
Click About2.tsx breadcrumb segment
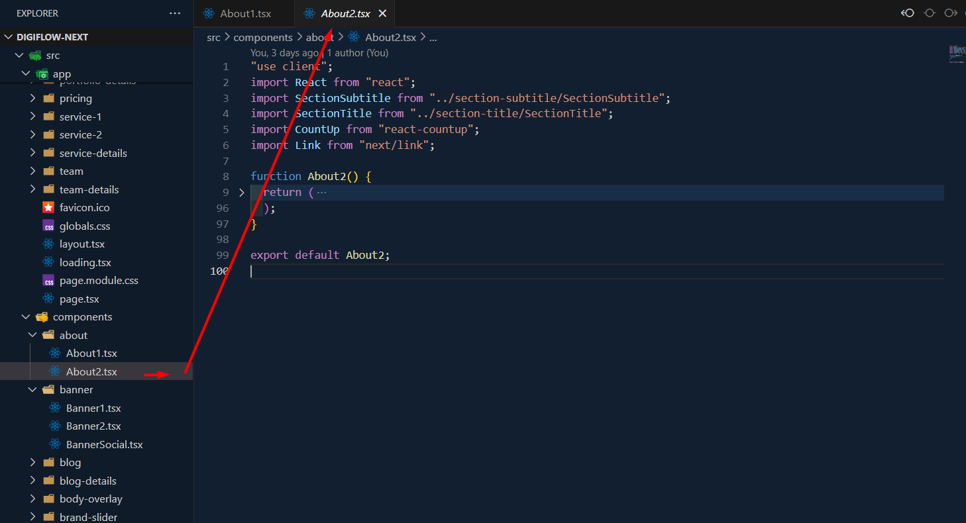pos(391,38)
